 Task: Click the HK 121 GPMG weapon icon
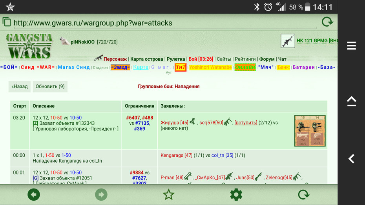tap(288, 41)
